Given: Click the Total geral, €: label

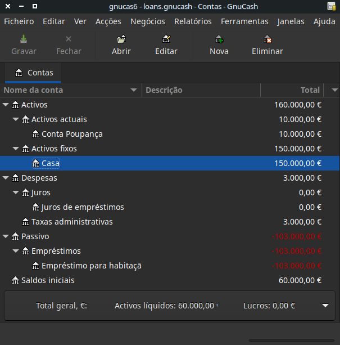Looking at the screenshot, I should [61, 306].
